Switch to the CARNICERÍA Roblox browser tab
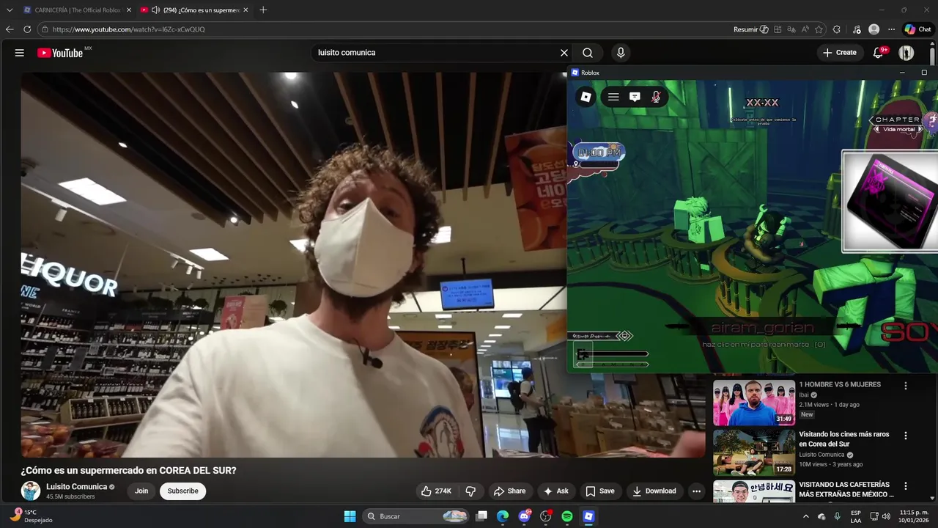 tap(77, 10)
